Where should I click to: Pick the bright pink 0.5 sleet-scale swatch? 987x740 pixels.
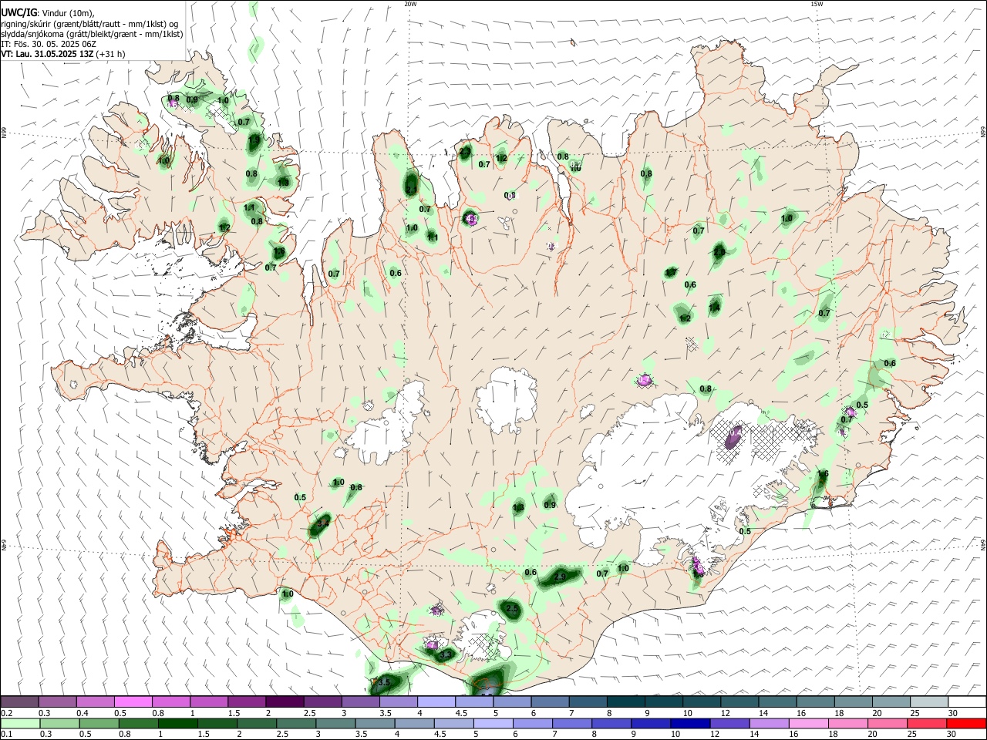(x=133, y=702)
